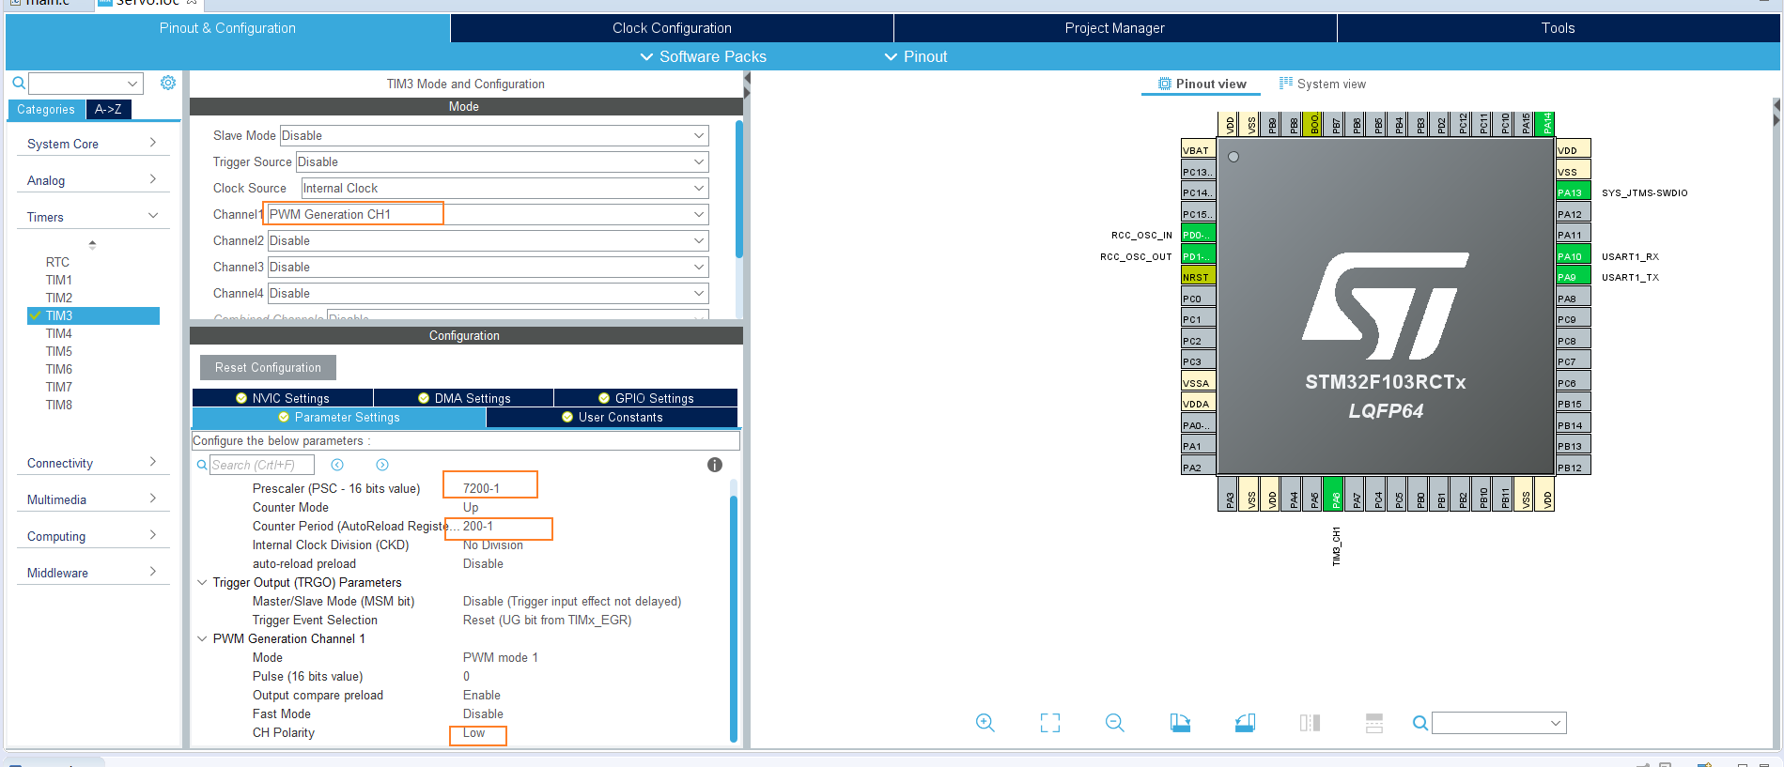
Task: Select pin PA14 on chip top
Action: click(1545, 123)
